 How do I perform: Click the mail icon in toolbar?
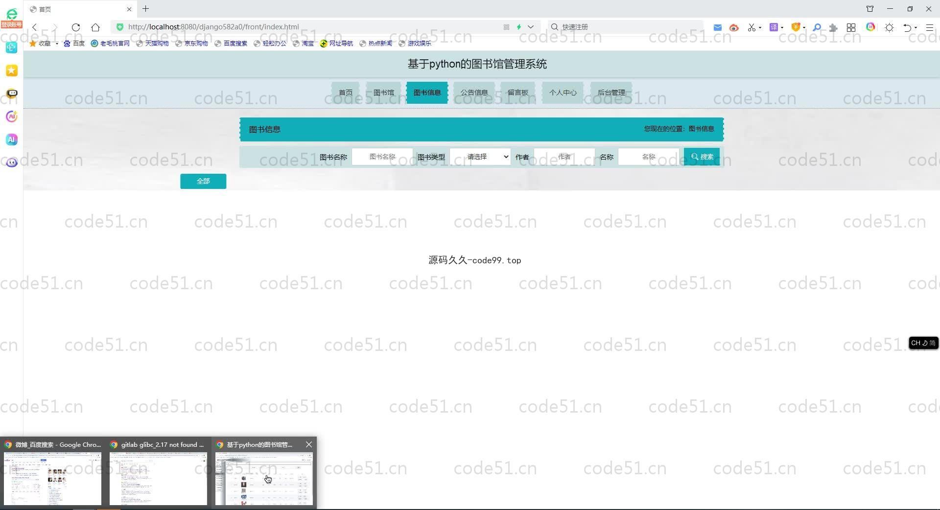[x=717, y=27]
